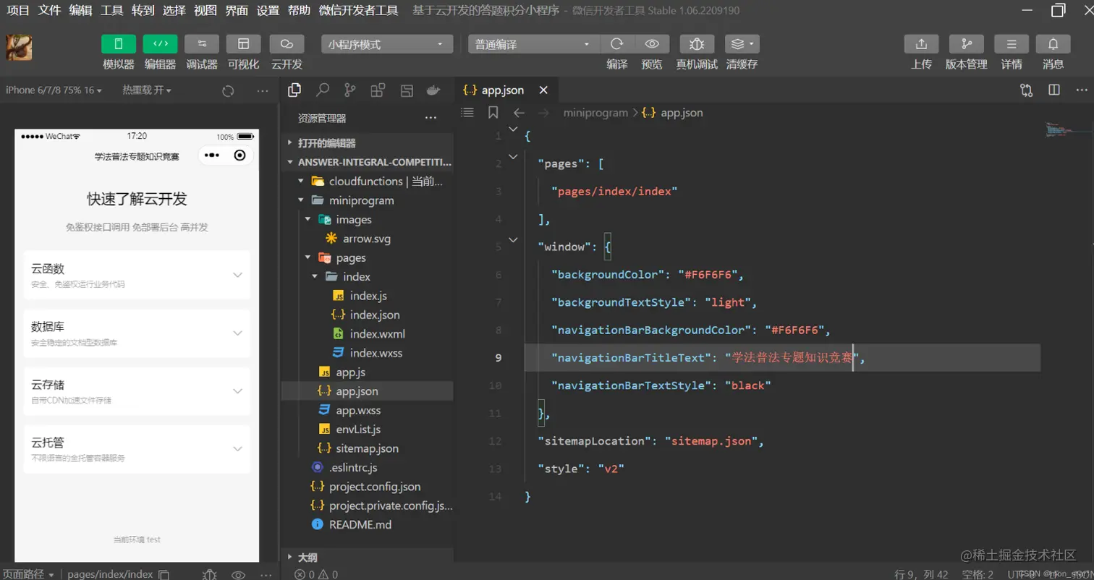Expand the 打开的编辑器 section
This screenshot has width=1094, height=580.
tap(368, 143)
